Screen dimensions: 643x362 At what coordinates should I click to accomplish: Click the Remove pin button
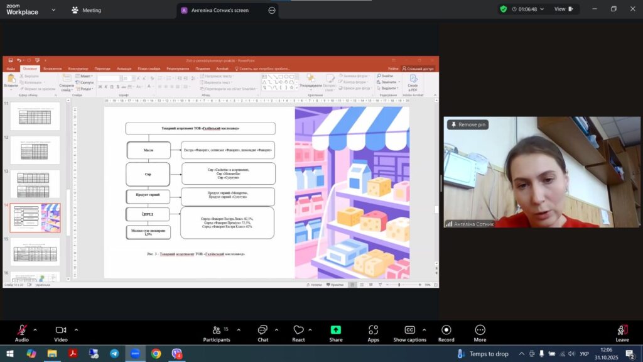pyautogui.click(x=467, y=124)
